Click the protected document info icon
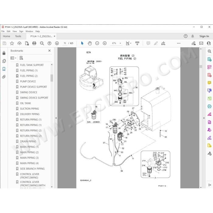The width and height of the screenshot is (213, 213). [x=27, y=43]
